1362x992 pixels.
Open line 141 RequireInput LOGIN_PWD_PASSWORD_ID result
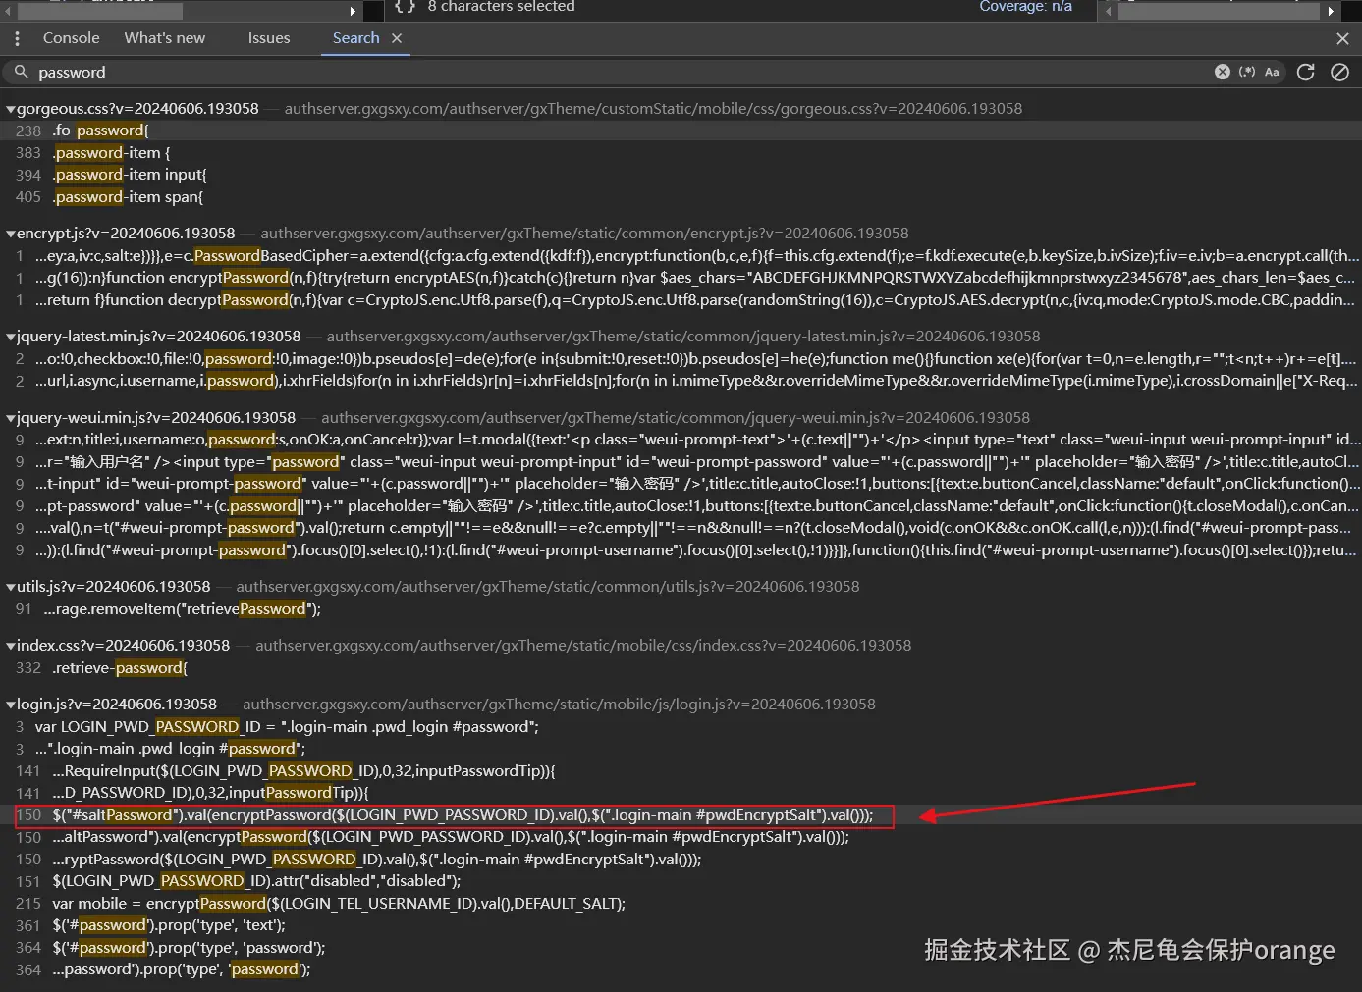(681, 771)
